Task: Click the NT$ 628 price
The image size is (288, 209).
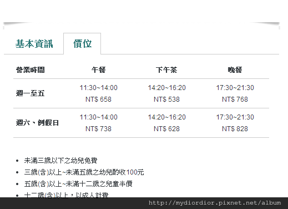Action: coord(166,129)
